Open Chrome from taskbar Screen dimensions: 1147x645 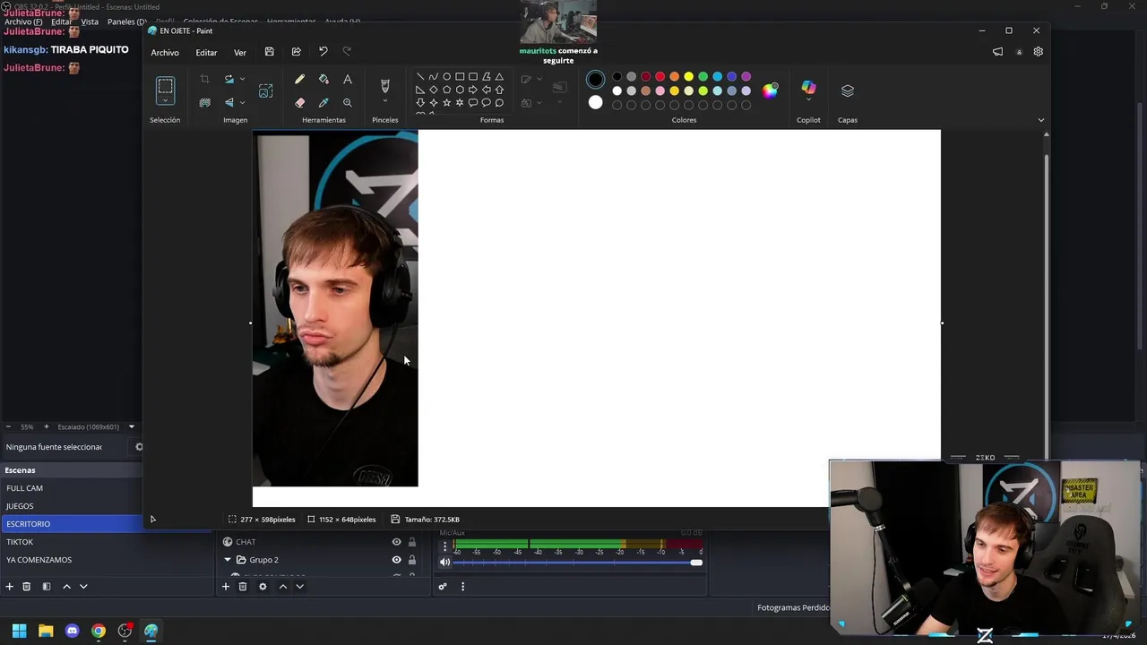tap(99, 631)
